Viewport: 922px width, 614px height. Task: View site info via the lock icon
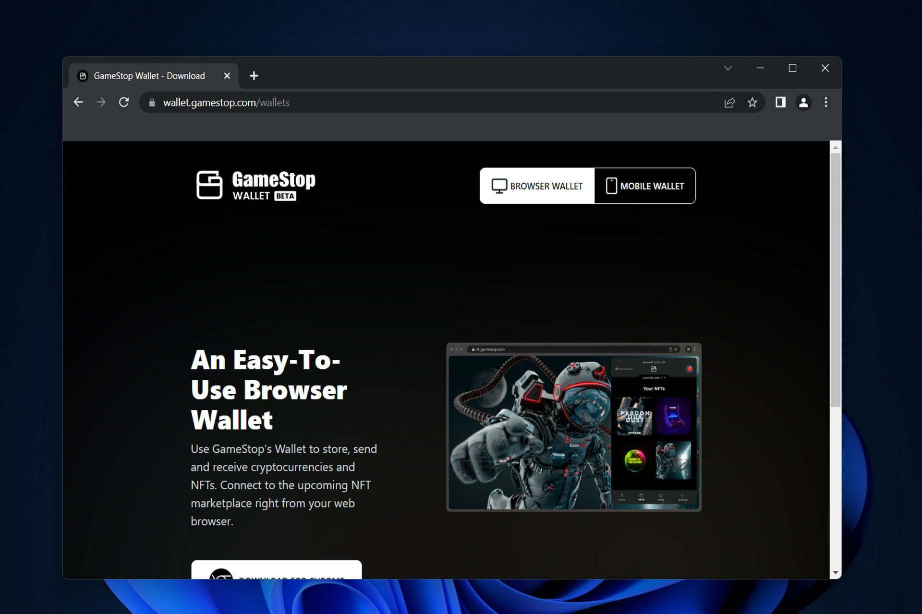click(x=152, y=103)
